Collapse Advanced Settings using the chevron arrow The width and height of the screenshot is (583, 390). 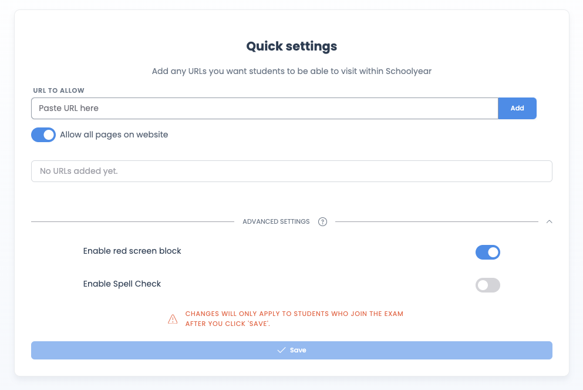[x=549, y=222]
